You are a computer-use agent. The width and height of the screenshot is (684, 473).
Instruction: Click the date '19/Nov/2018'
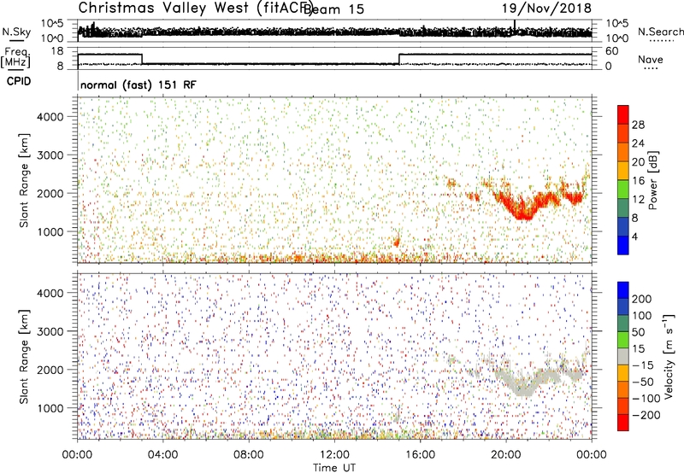(x=546, y=8)
